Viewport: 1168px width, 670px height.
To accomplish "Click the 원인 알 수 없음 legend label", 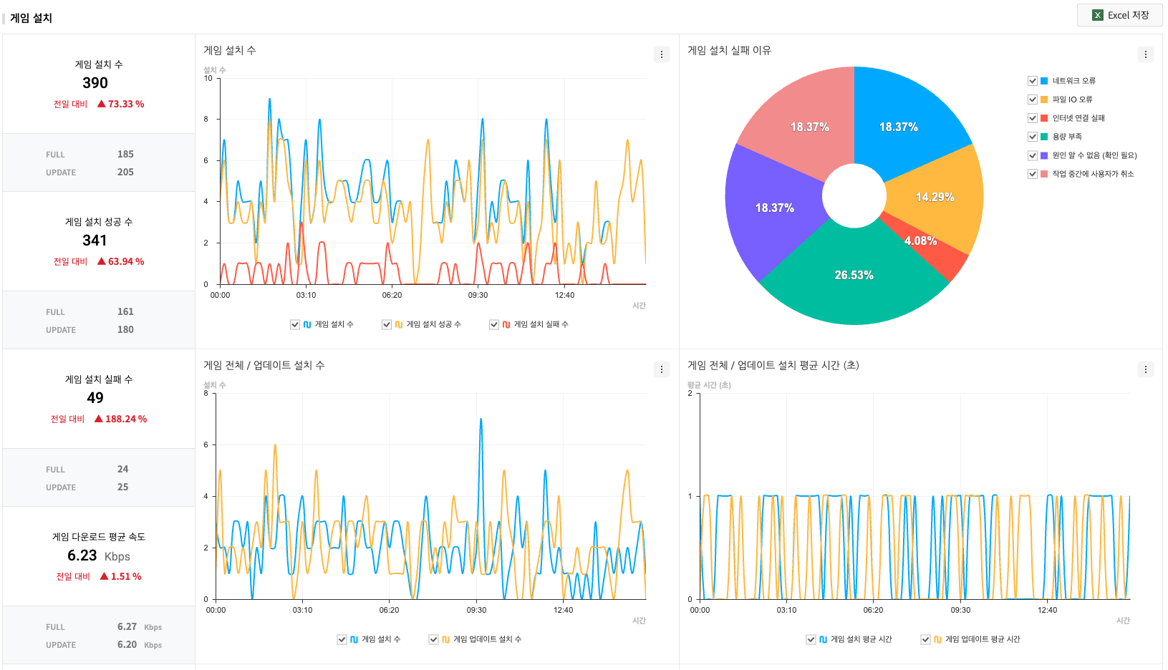I will coord(1094,155).
